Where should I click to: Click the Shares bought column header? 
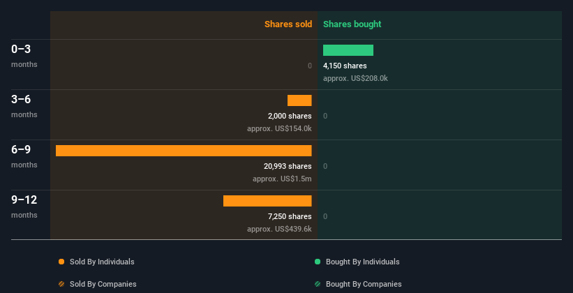pyautogui.click(x=352, y=24)
